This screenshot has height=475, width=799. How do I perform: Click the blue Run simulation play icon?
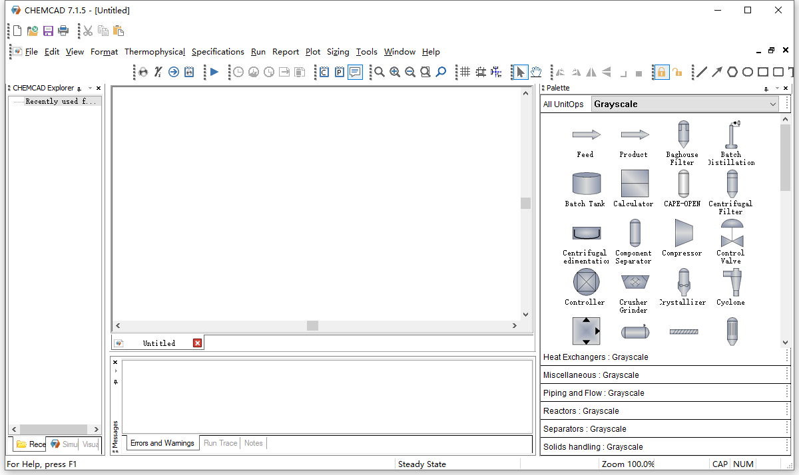[x=214, y=72]
